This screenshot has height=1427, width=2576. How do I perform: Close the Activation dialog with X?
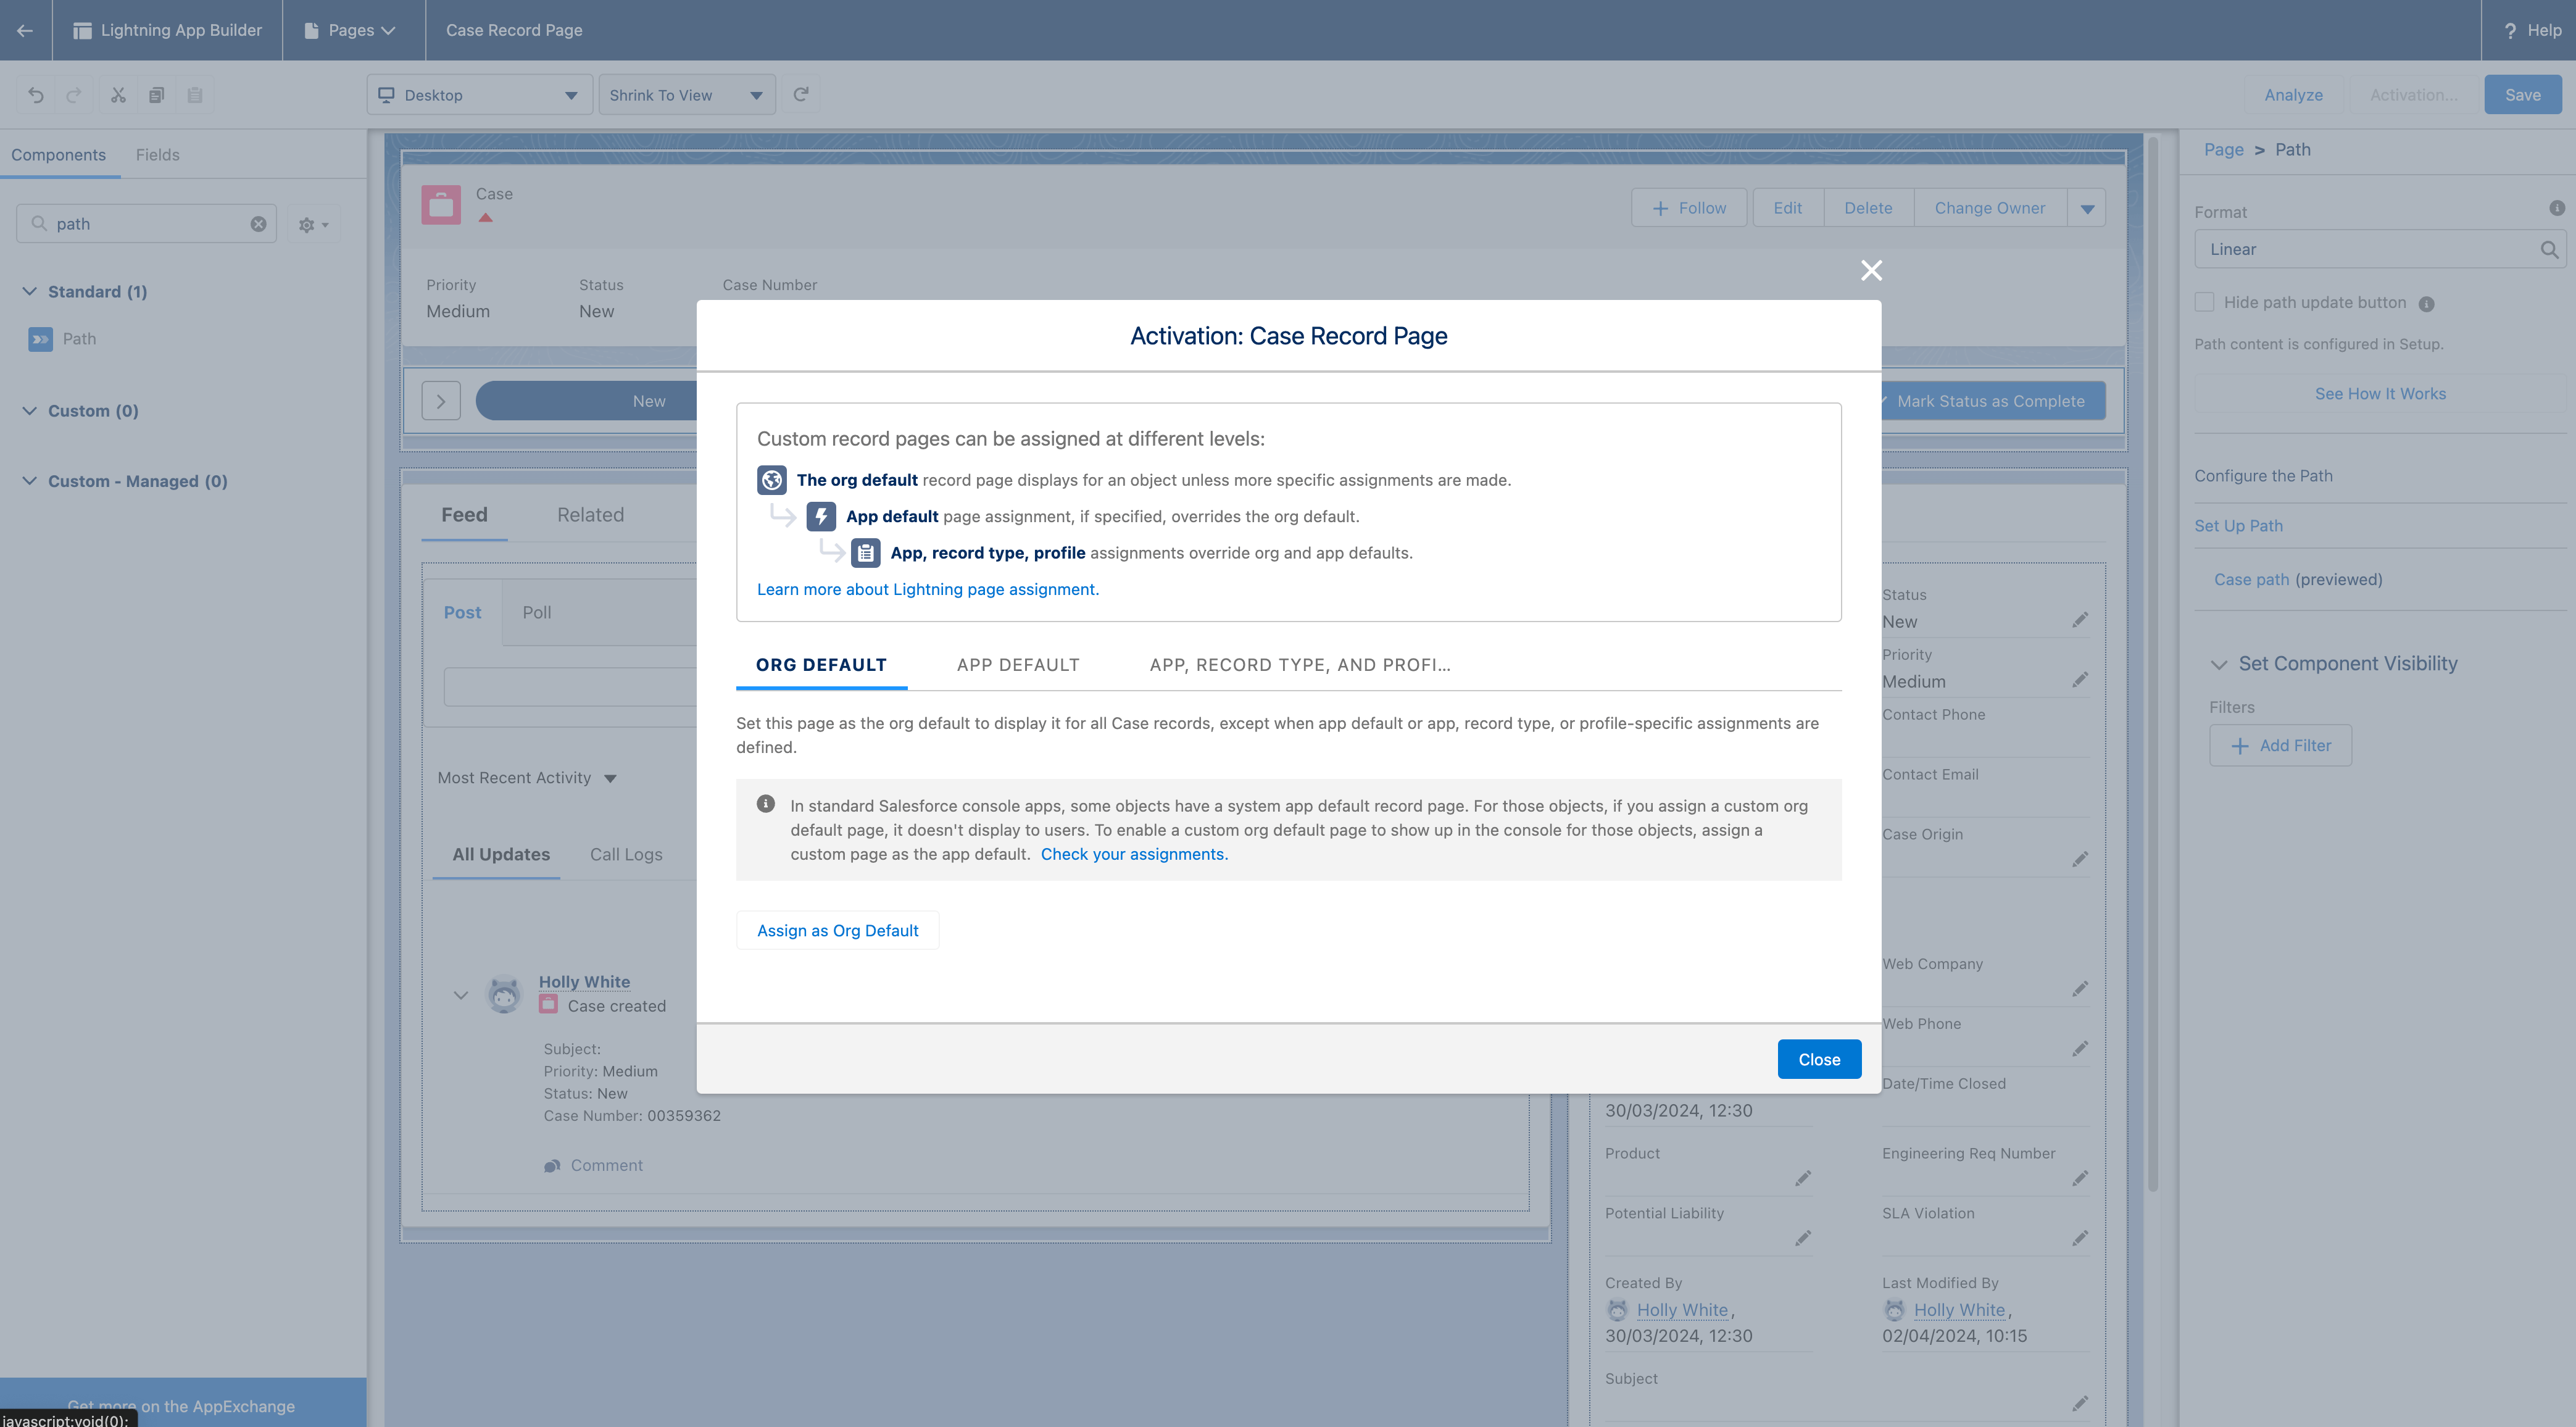click(1871, 270)
